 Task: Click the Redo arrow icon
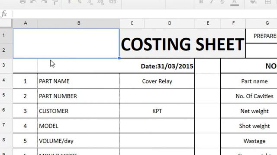(44, 2)
